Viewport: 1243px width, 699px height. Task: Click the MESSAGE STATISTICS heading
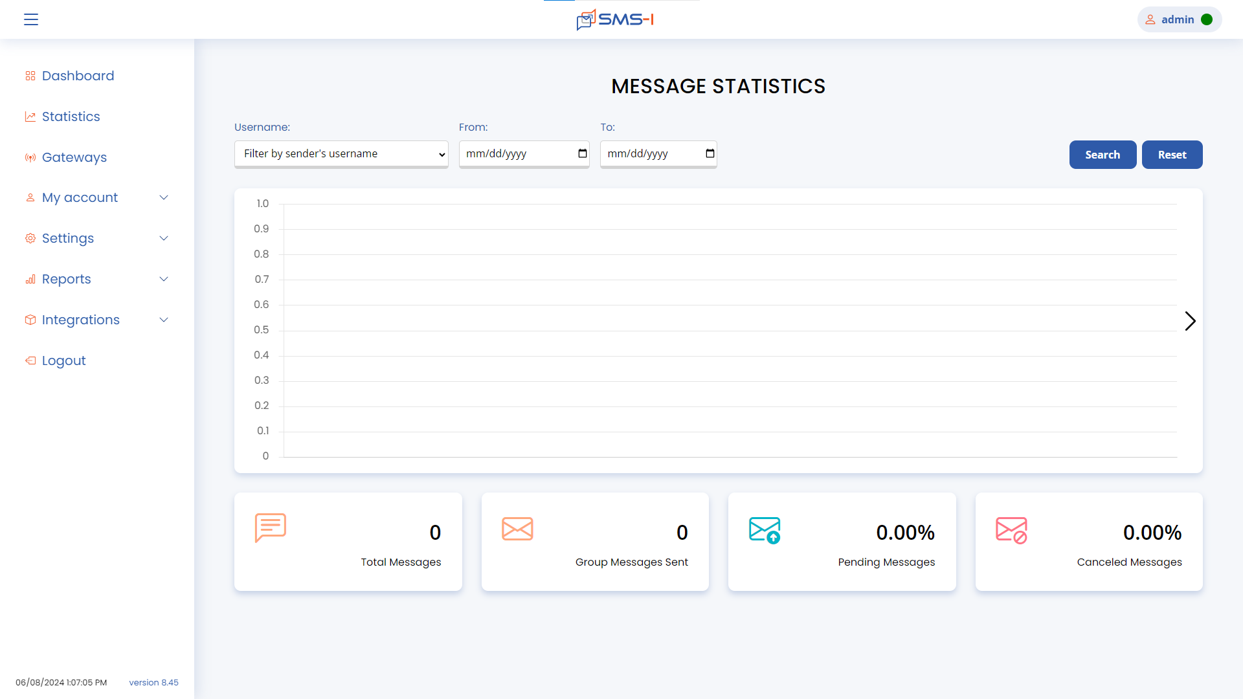[x=718, y=86]
